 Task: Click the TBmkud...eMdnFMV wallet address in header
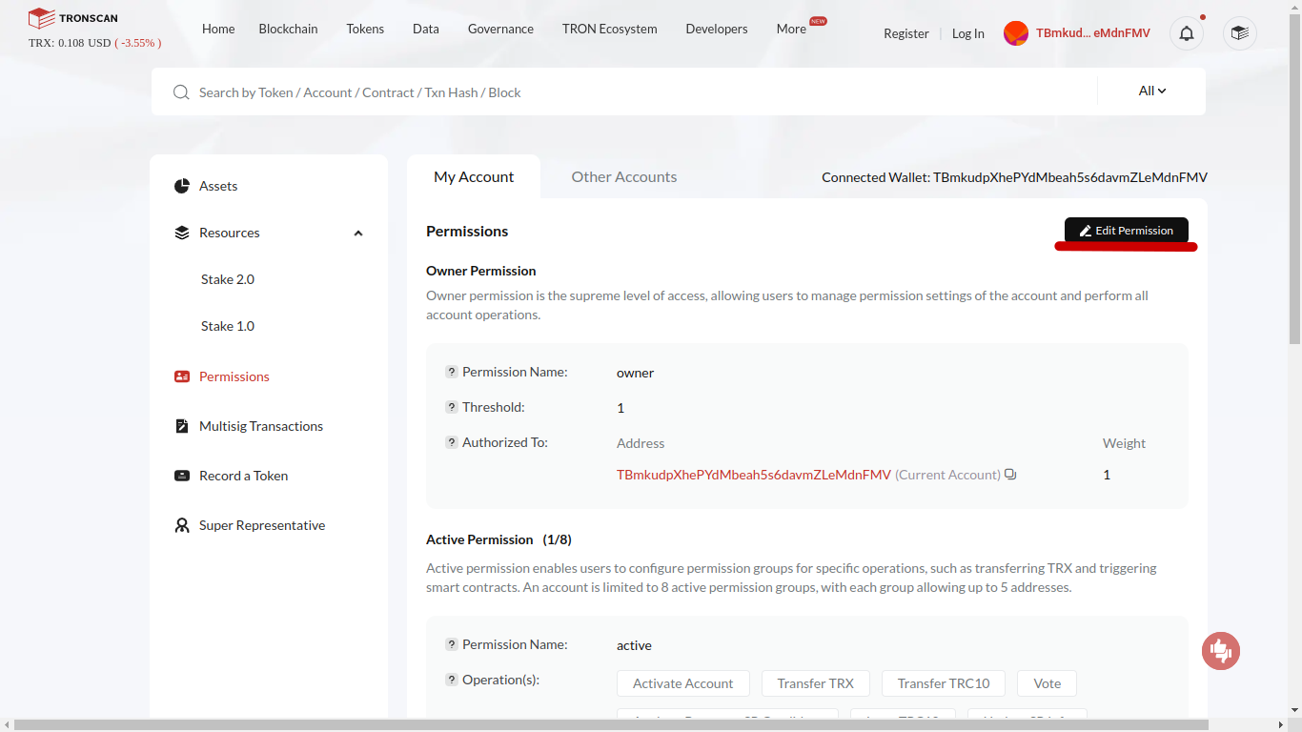point(1093,33)
